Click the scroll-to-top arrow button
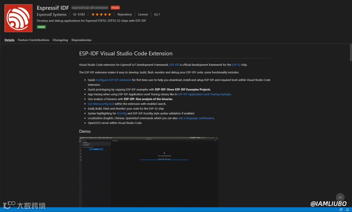The width and height of the screenshot is (352, 212). (340, 197)
